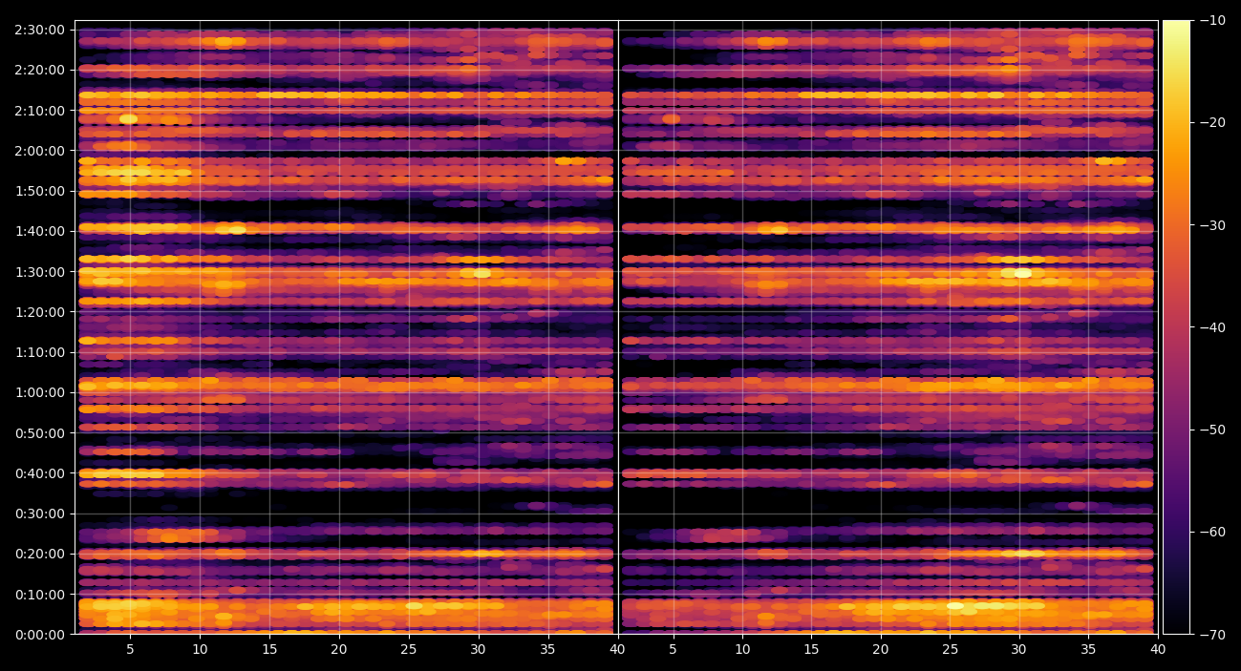Select the 2:30:00 tick label
Image resolution: width=1241 pixels, height=671 pixels.
39,30
